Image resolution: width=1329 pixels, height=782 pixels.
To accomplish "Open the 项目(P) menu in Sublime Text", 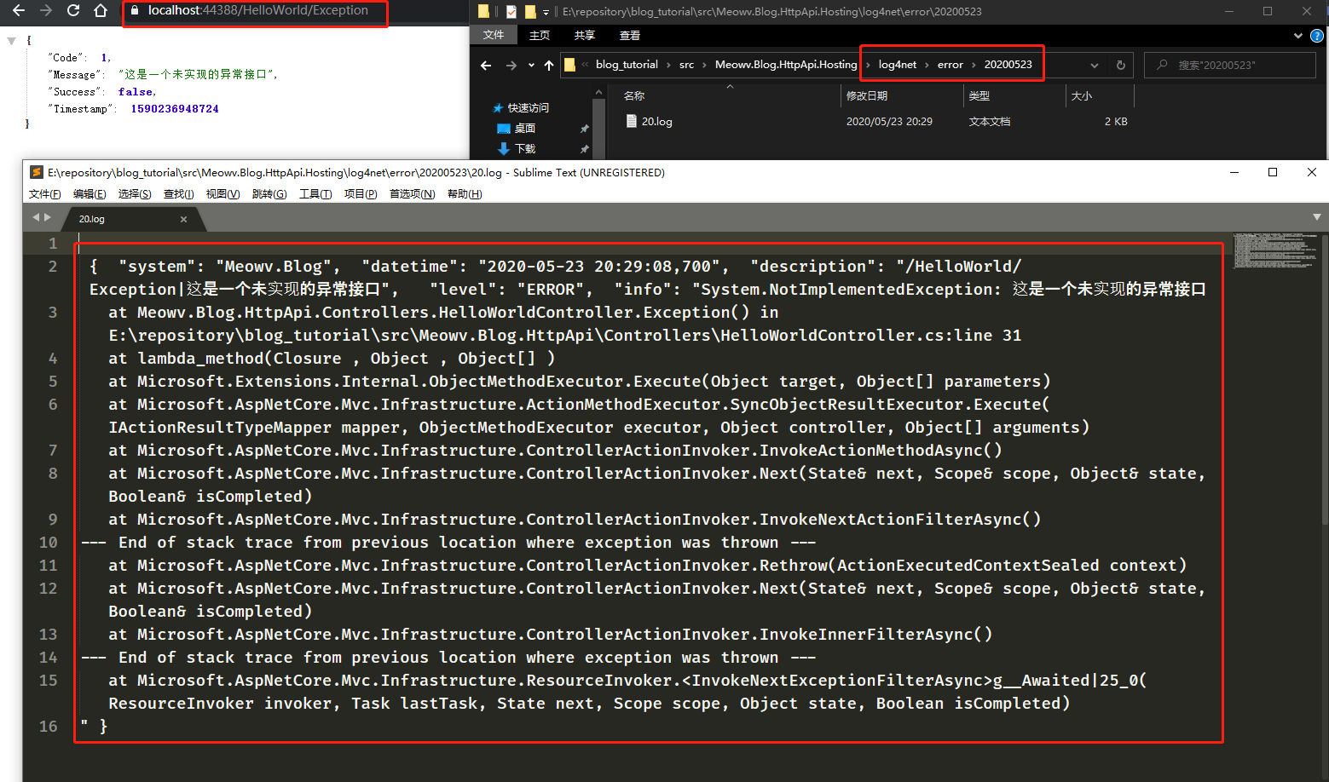I will 361,194.
